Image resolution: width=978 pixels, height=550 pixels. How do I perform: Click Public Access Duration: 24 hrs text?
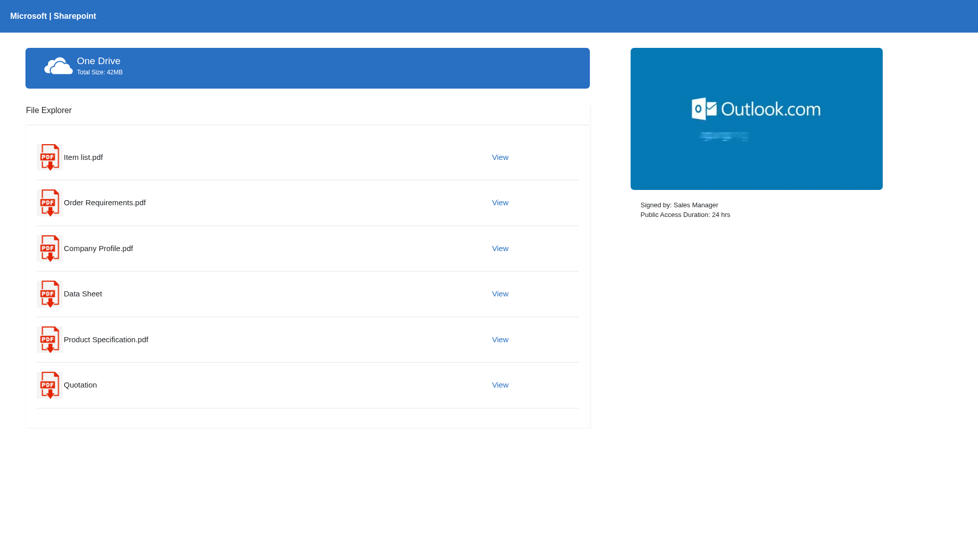pos(685,215)
